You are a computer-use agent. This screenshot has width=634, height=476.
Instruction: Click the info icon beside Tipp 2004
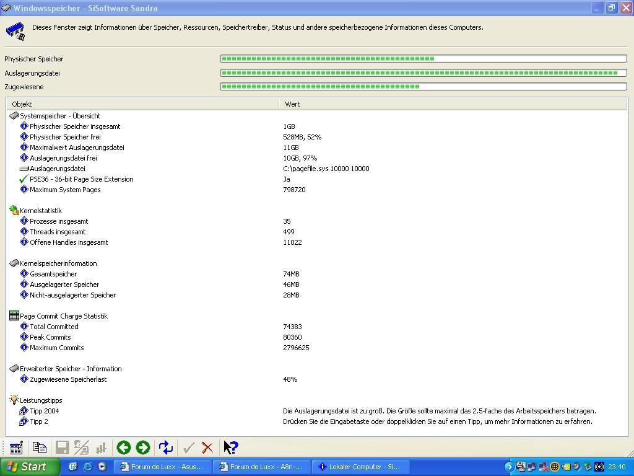[24, 411]
